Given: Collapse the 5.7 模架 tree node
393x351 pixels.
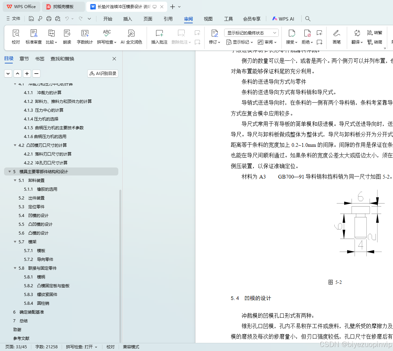Looking at the screenshot, I should click(x=15, y=242).
